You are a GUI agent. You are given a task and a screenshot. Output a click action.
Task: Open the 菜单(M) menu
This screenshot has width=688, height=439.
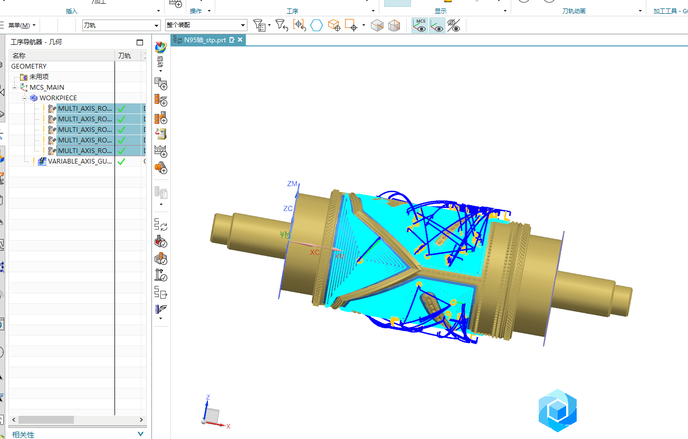pos(22,25)
